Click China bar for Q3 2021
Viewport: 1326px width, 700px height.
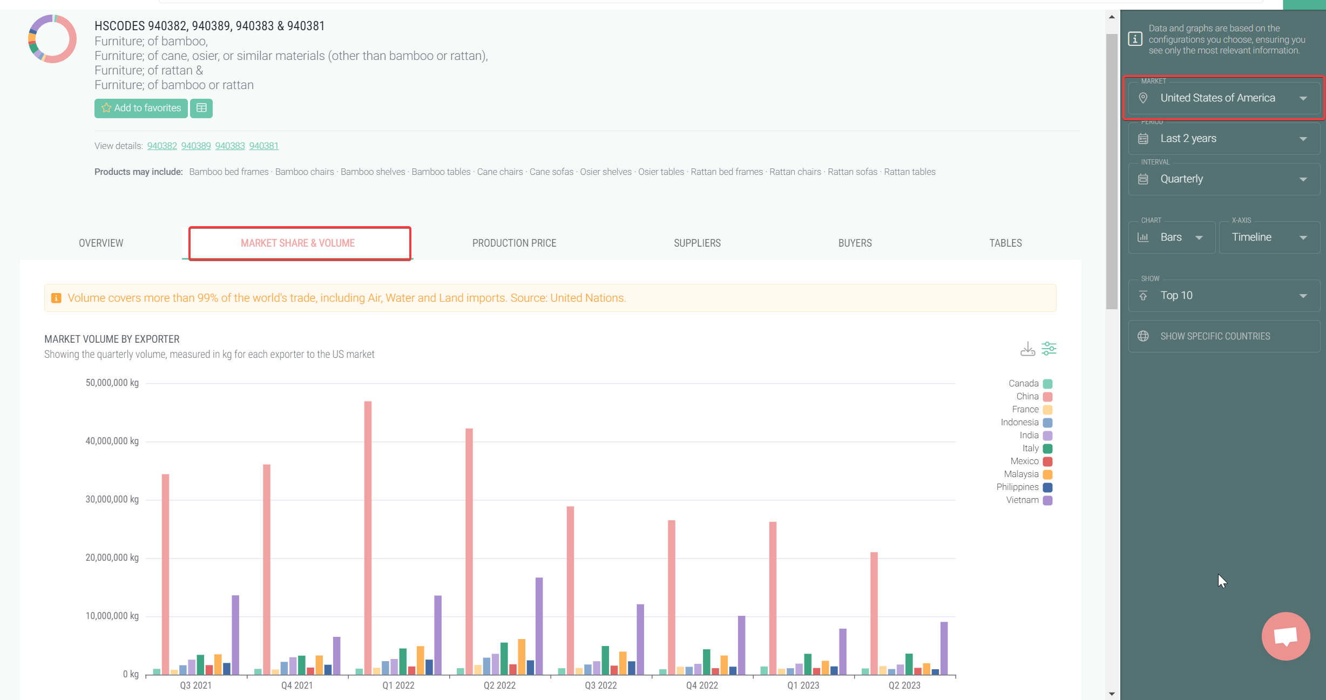[x=165, y=574]
